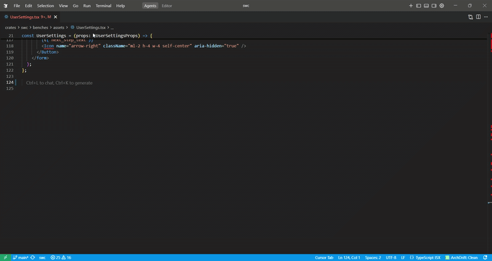Image resolution: width=492 pixels, height=261 pixels.
Task: Click the main* git branch indicator
Action: pyautogui.click(x=20, y=257)
